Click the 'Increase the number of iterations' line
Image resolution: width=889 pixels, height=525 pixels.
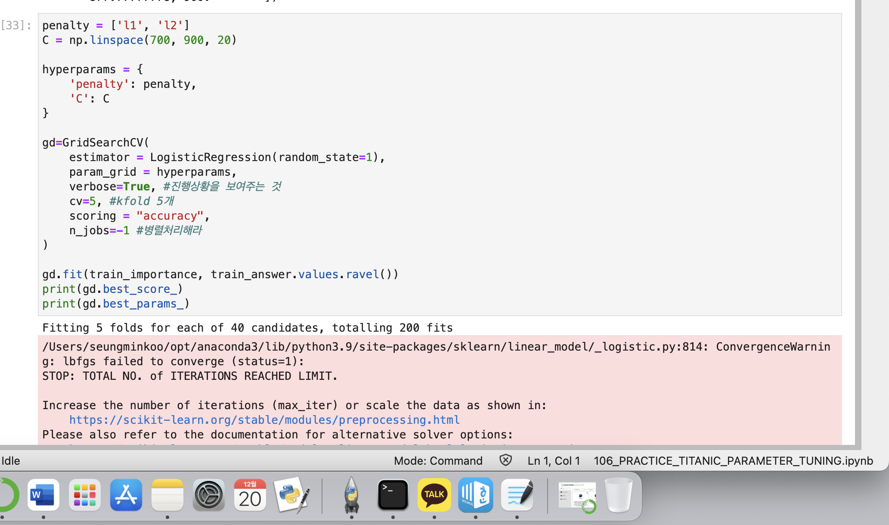294,405
